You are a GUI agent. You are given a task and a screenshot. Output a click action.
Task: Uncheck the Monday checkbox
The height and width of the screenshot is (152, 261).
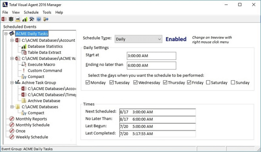pos(88,82)
